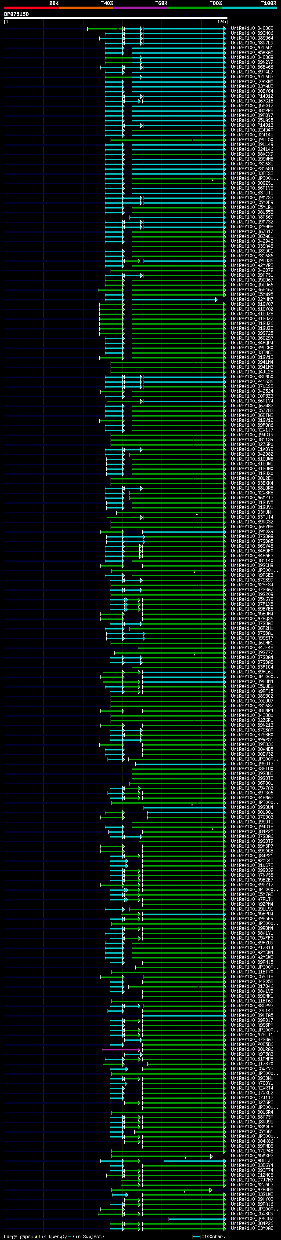Image resolution: width=281 pixels, height=1240 pixels.
Task: Open hit UniRef100_Q8S5C2
Action: (252, 696)
